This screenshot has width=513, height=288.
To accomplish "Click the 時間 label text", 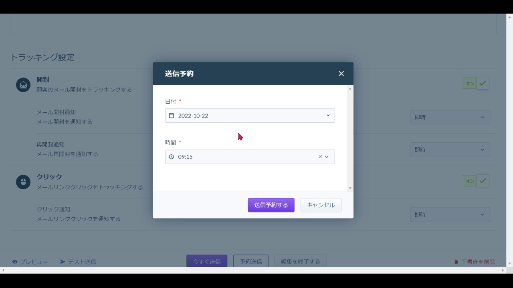I will pos(170,142).
